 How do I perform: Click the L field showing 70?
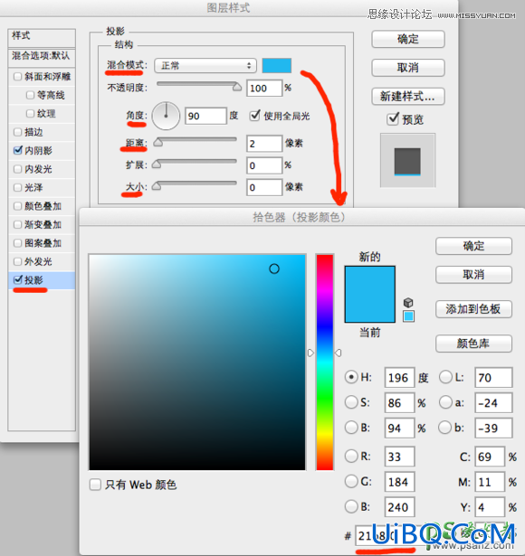pos(493,378)
